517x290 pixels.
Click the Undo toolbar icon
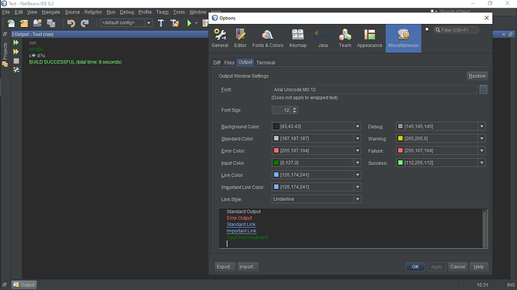71,23
